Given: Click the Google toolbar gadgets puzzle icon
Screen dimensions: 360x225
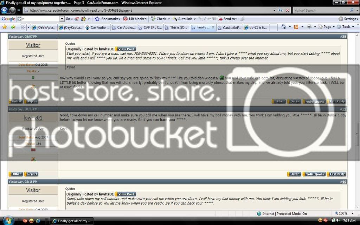Looking at the screenshot, I should (83, 19).
